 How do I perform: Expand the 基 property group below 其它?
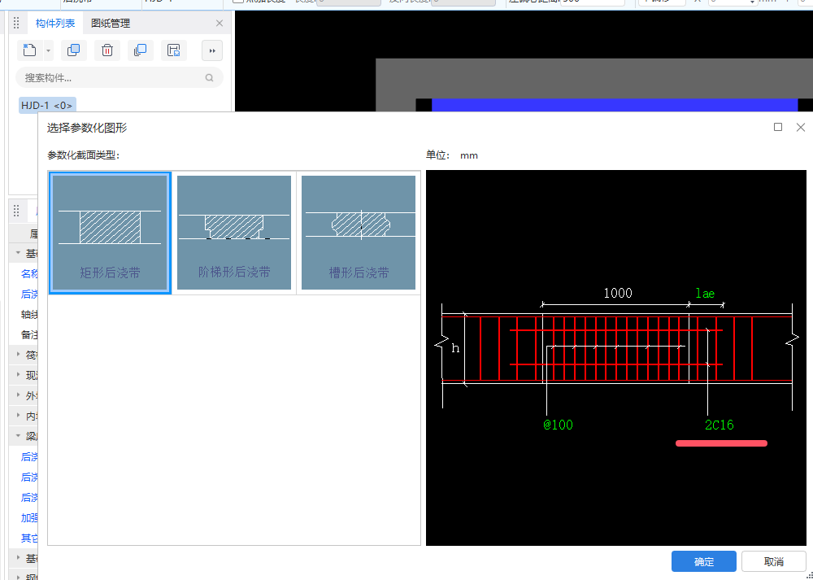18,558
